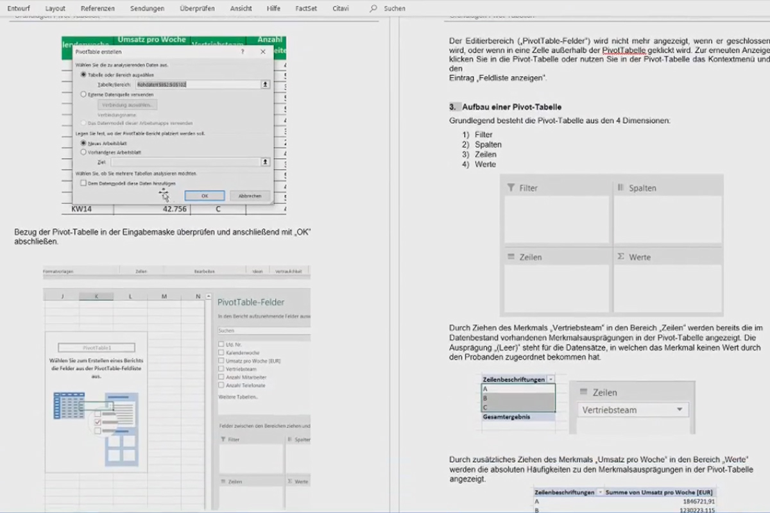Switch to the Referenzen tab
Image resolution: width=770 pixels, height=513 pixels.
98,8
